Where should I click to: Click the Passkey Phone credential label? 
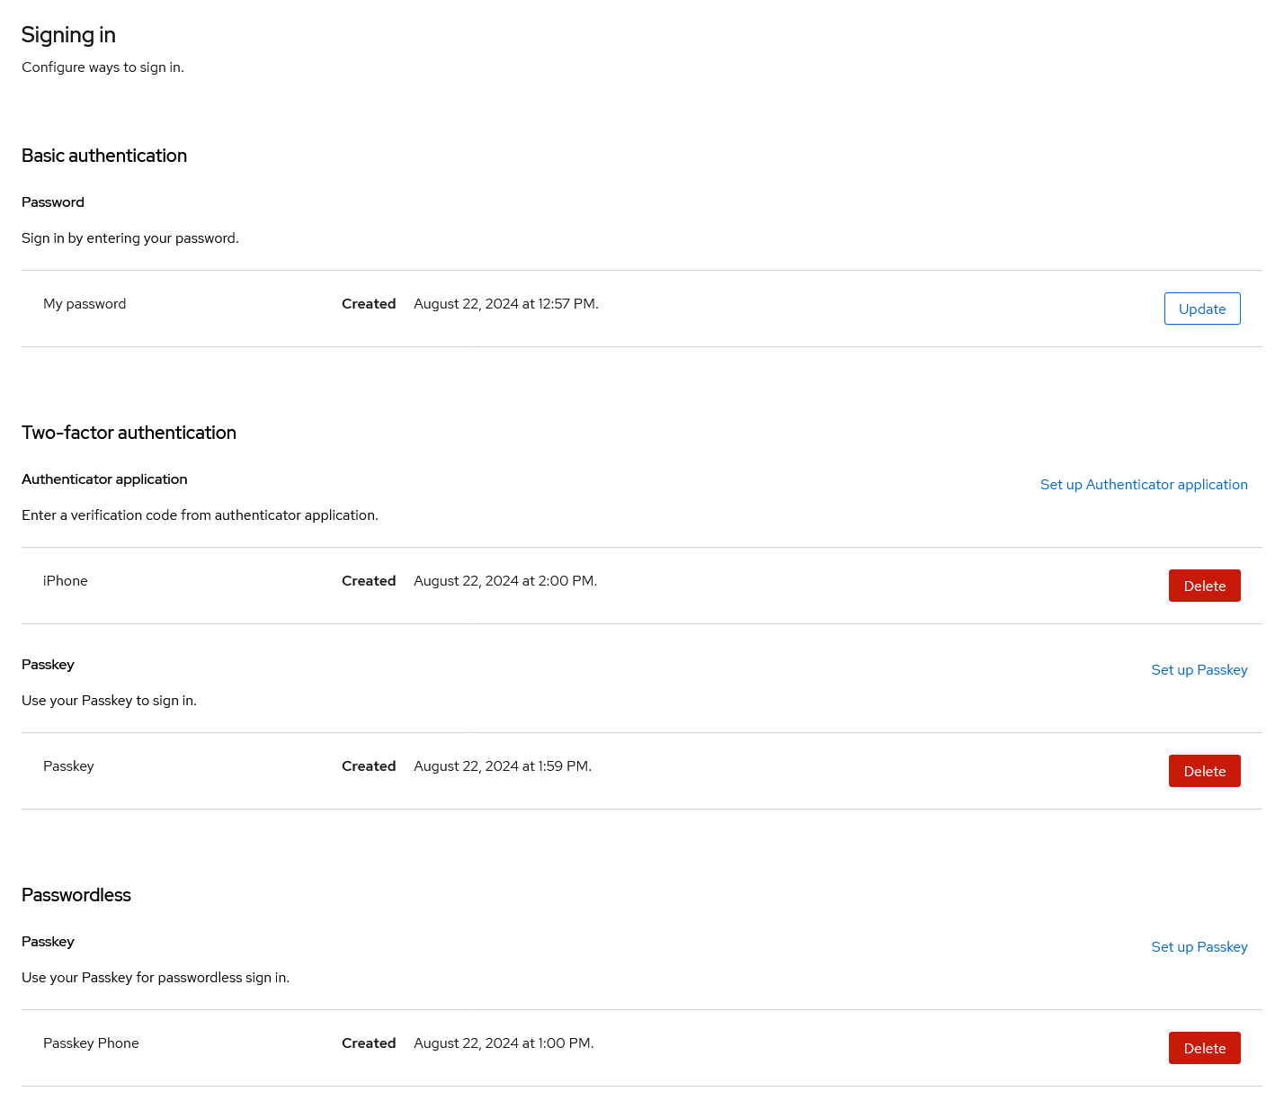[91, 1043]
